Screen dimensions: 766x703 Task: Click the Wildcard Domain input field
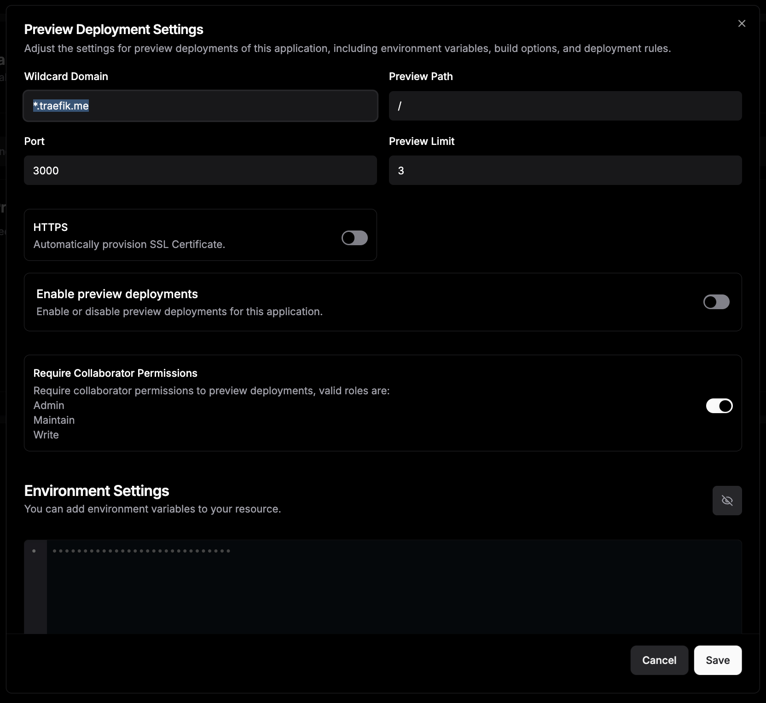[200, 106]
